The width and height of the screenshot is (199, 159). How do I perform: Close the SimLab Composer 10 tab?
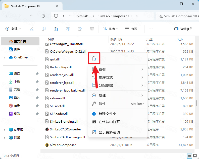pyautogui.click(x=57, y=6)
